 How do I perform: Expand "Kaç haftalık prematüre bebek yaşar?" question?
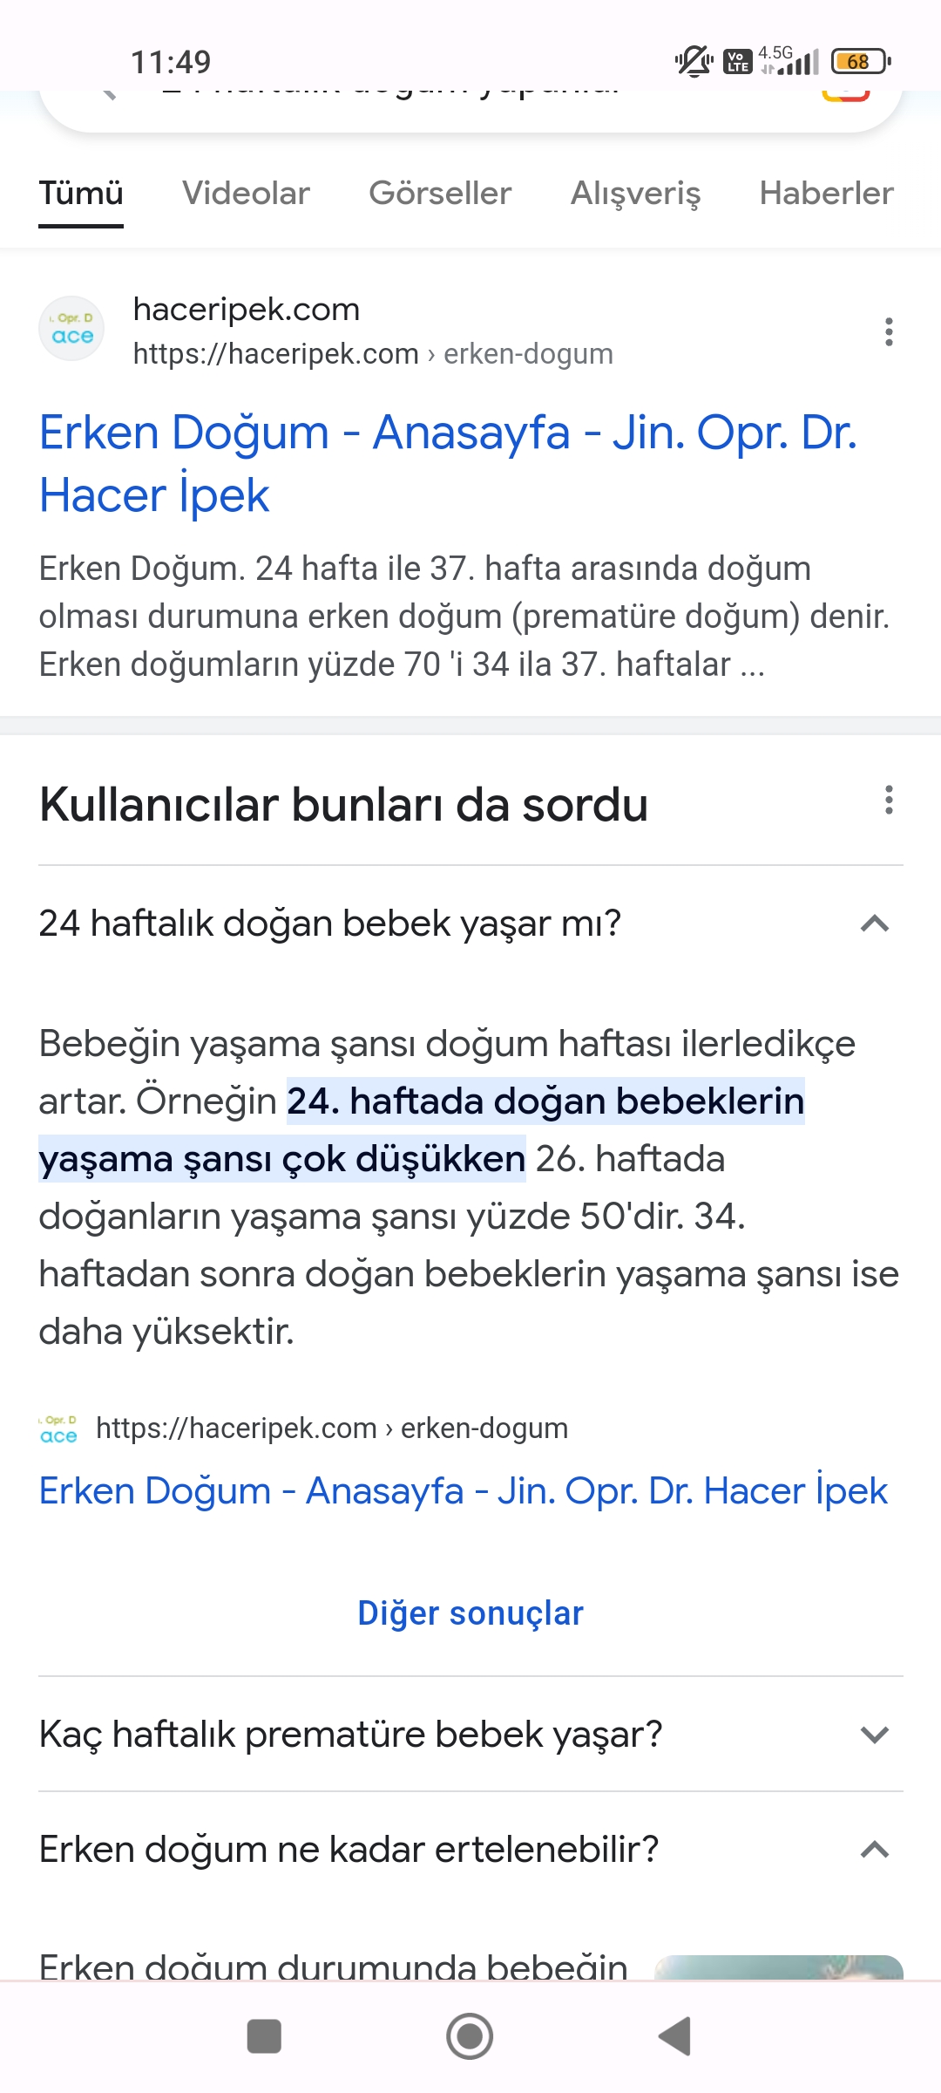[x=874, y=1735]
